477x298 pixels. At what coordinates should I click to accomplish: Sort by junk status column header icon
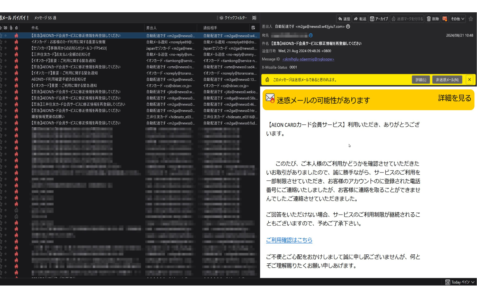pos(16,28)
